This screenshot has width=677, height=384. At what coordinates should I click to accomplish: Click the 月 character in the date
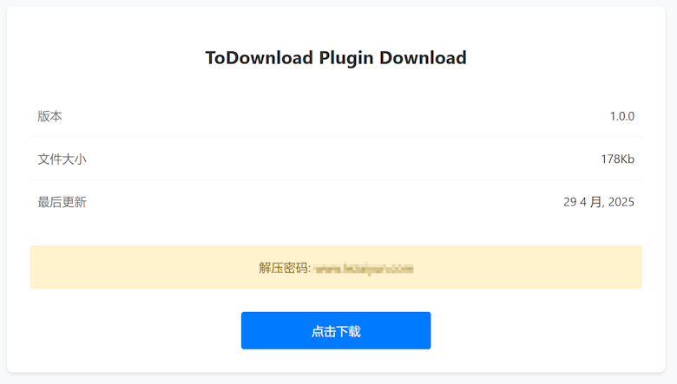596,202
